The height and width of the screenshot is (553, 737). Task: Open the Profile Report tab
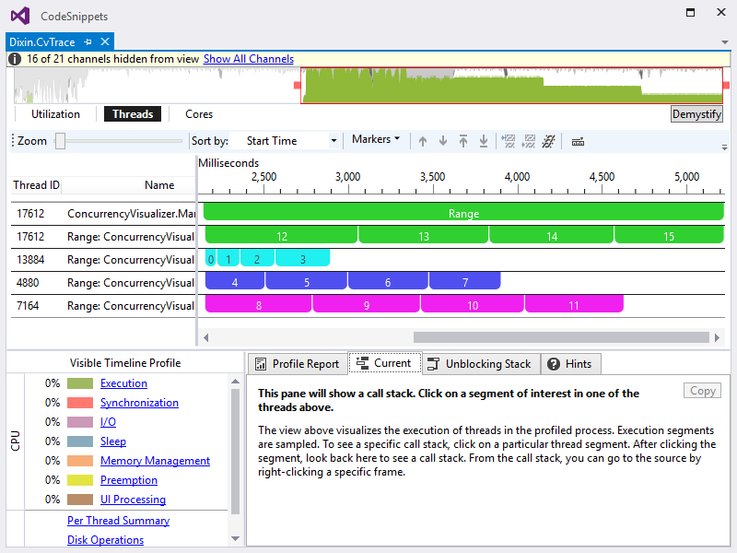tap(297, 364)
